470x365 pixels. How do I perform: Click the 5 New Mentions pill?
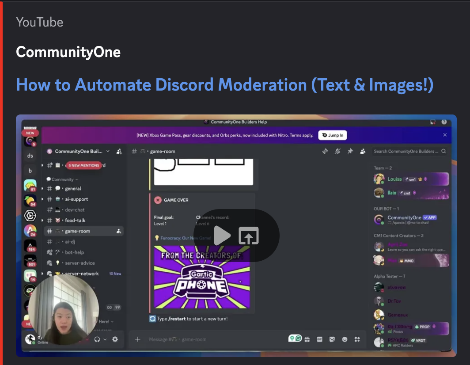click(x=83, y=165)
